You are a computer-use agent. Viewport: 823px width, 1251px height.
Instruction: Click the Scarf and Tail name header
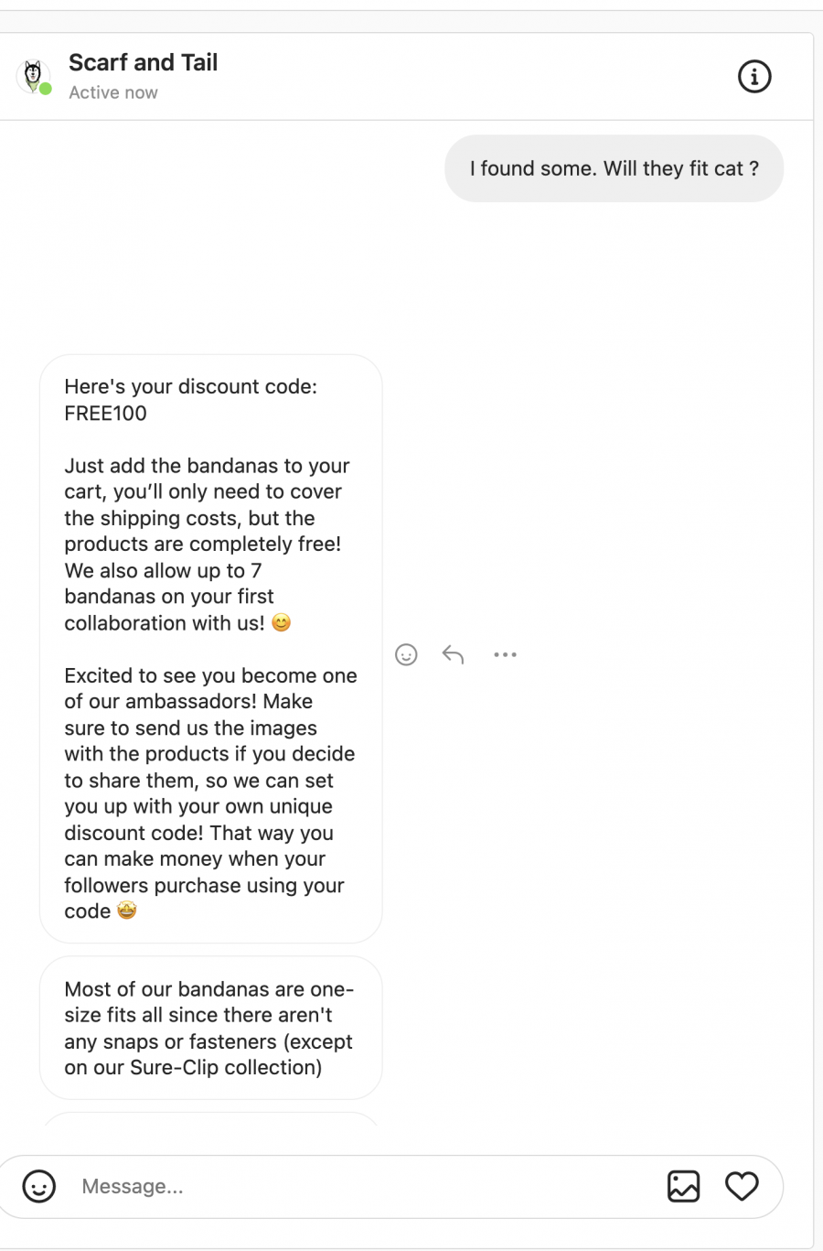[x=143, y=62]
